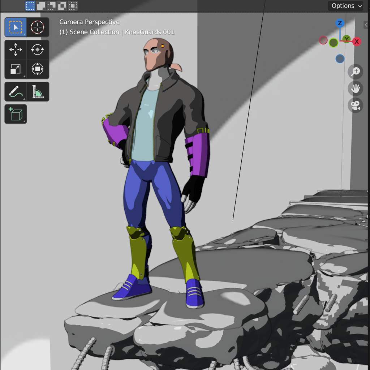Viewport: 370px width, 370px height.
Task: Snap view to negative X axis
Action: click(323, 40)
